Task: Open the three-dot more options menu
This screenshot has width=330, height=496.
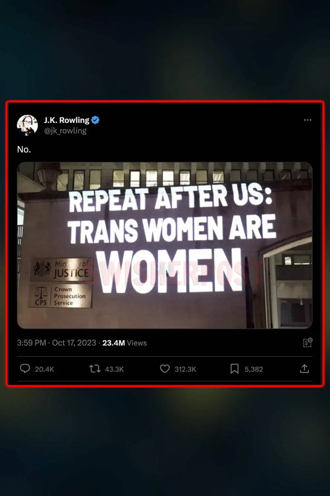Action: (x=308, y=120)
